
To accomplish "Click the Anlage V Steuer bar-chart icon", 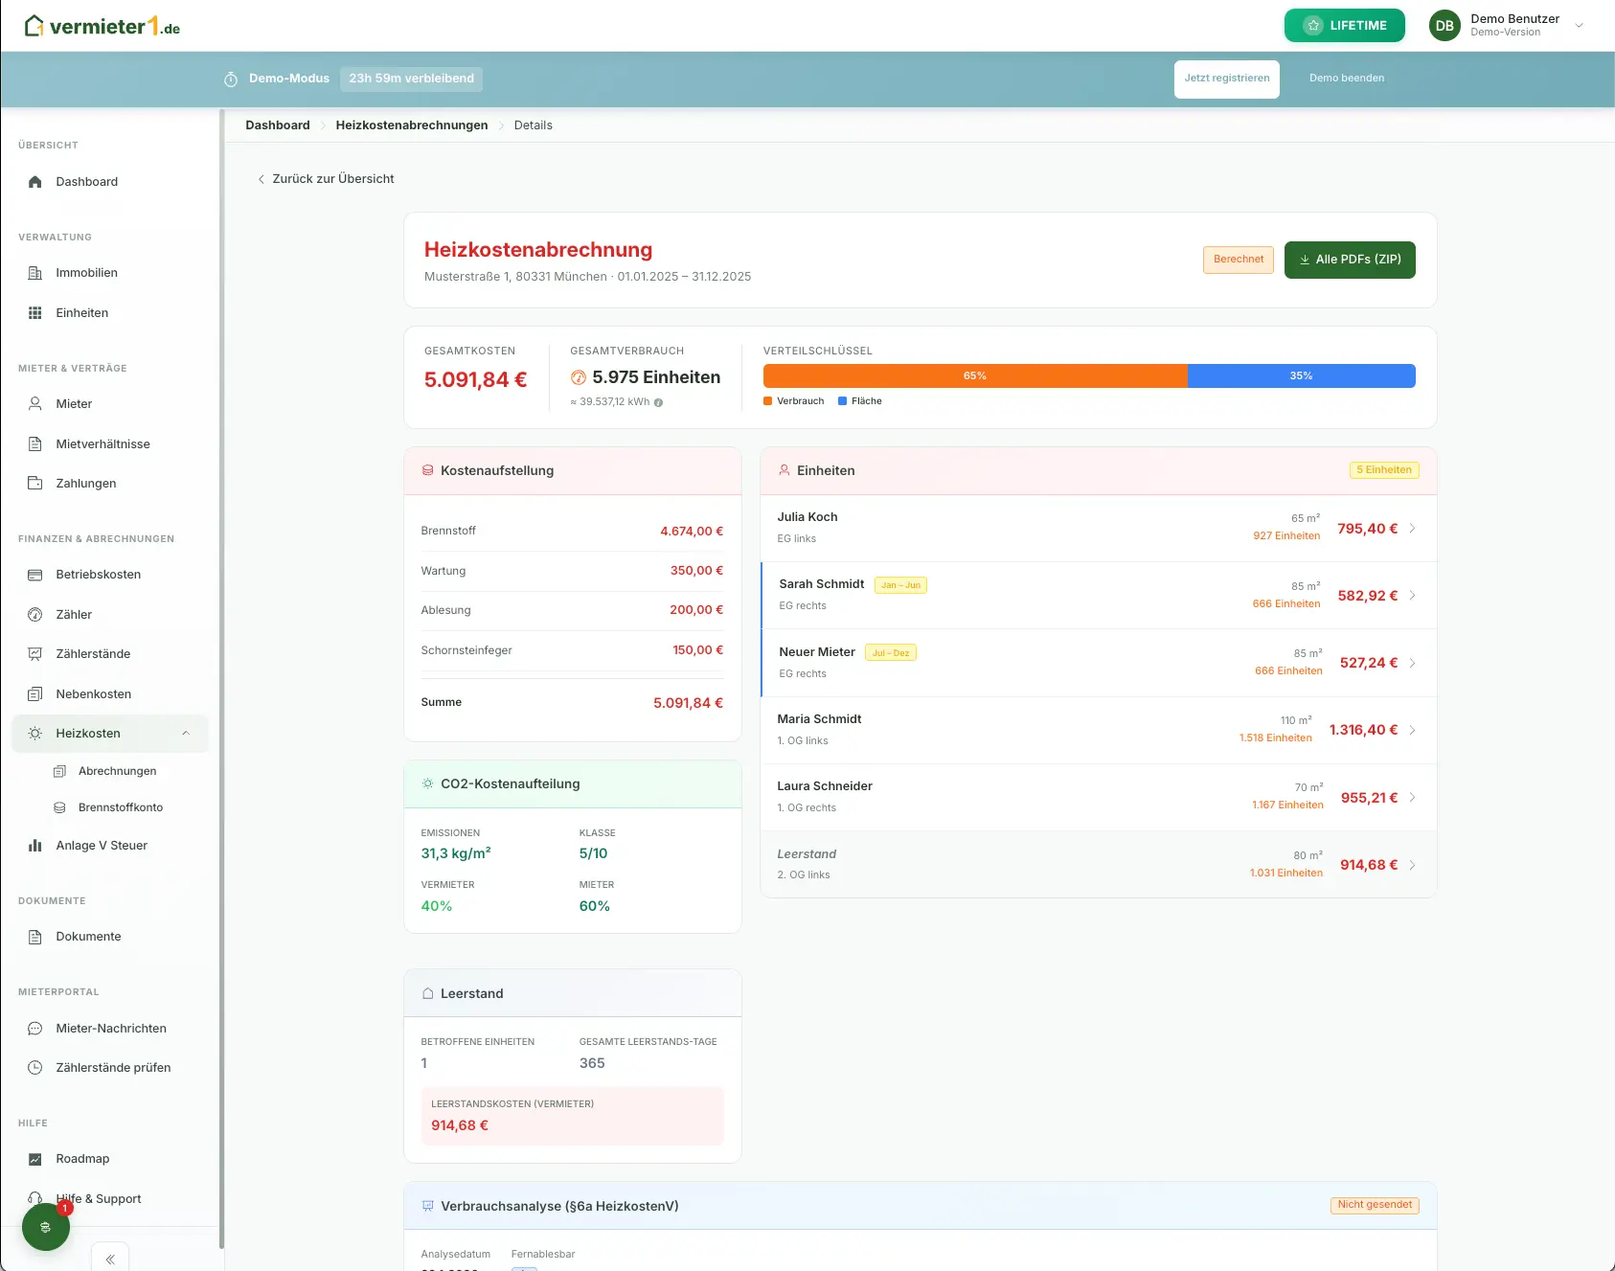I will point(35,846).
